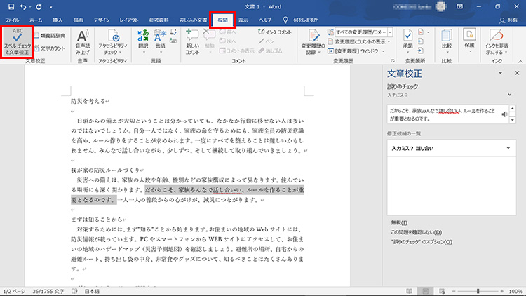The width and height of the screenshot is (526, 296).
Task: Insert a 新しいコメント comment
Action: (x=193, y=41)
